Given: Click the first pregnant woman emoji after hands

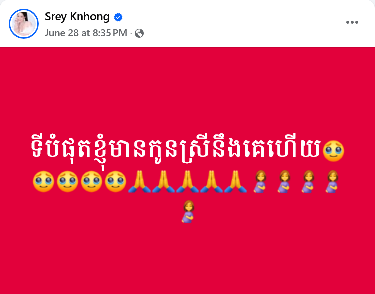Looking at the screenshot, I should (260, 181).
